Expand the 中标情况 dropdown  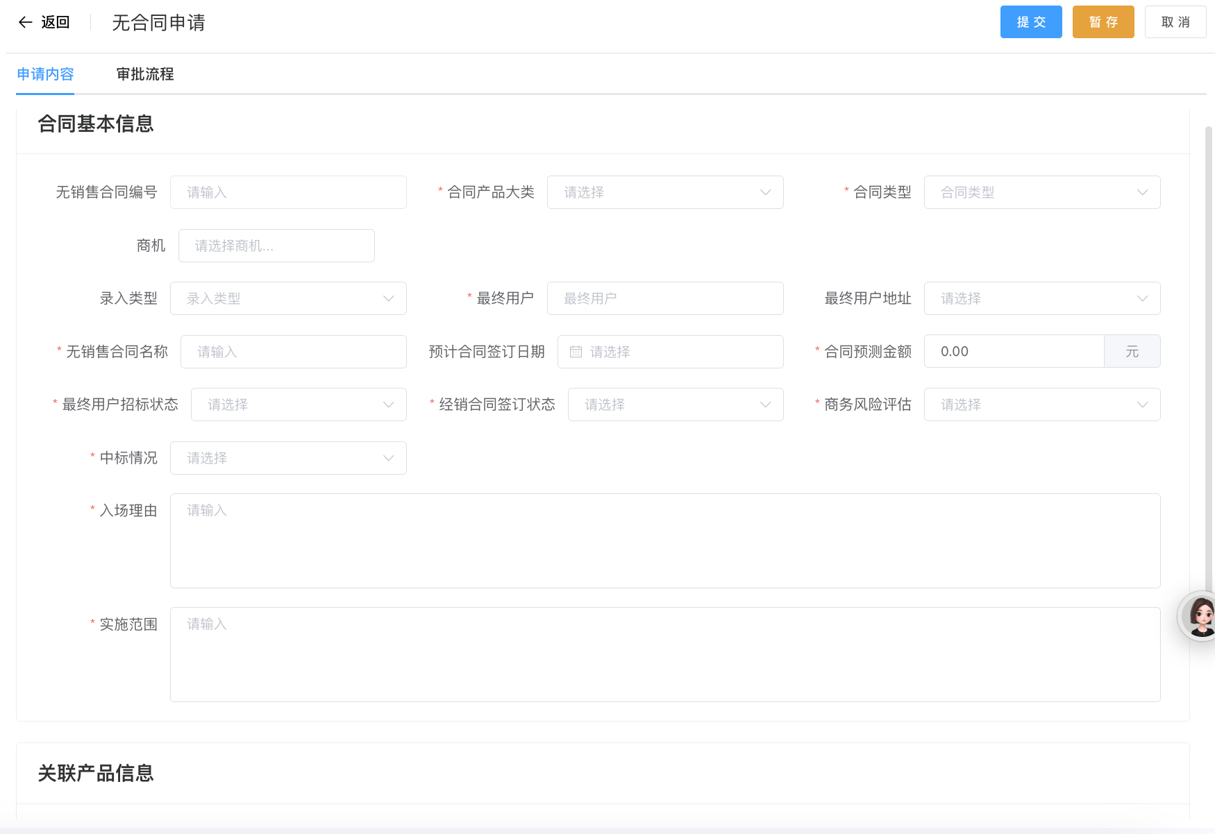click(288, 458)
